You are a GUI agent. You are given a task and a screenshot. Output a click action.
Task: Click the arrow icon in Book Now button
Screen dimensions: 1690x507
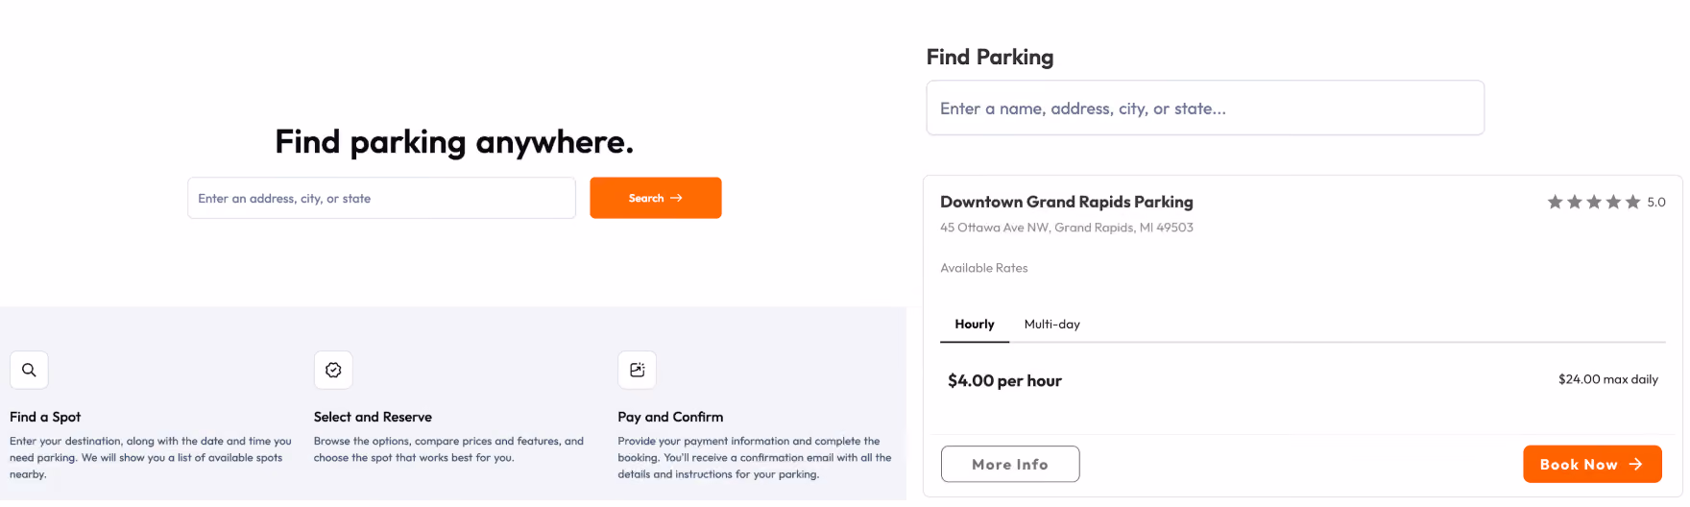coord(1636,464)
